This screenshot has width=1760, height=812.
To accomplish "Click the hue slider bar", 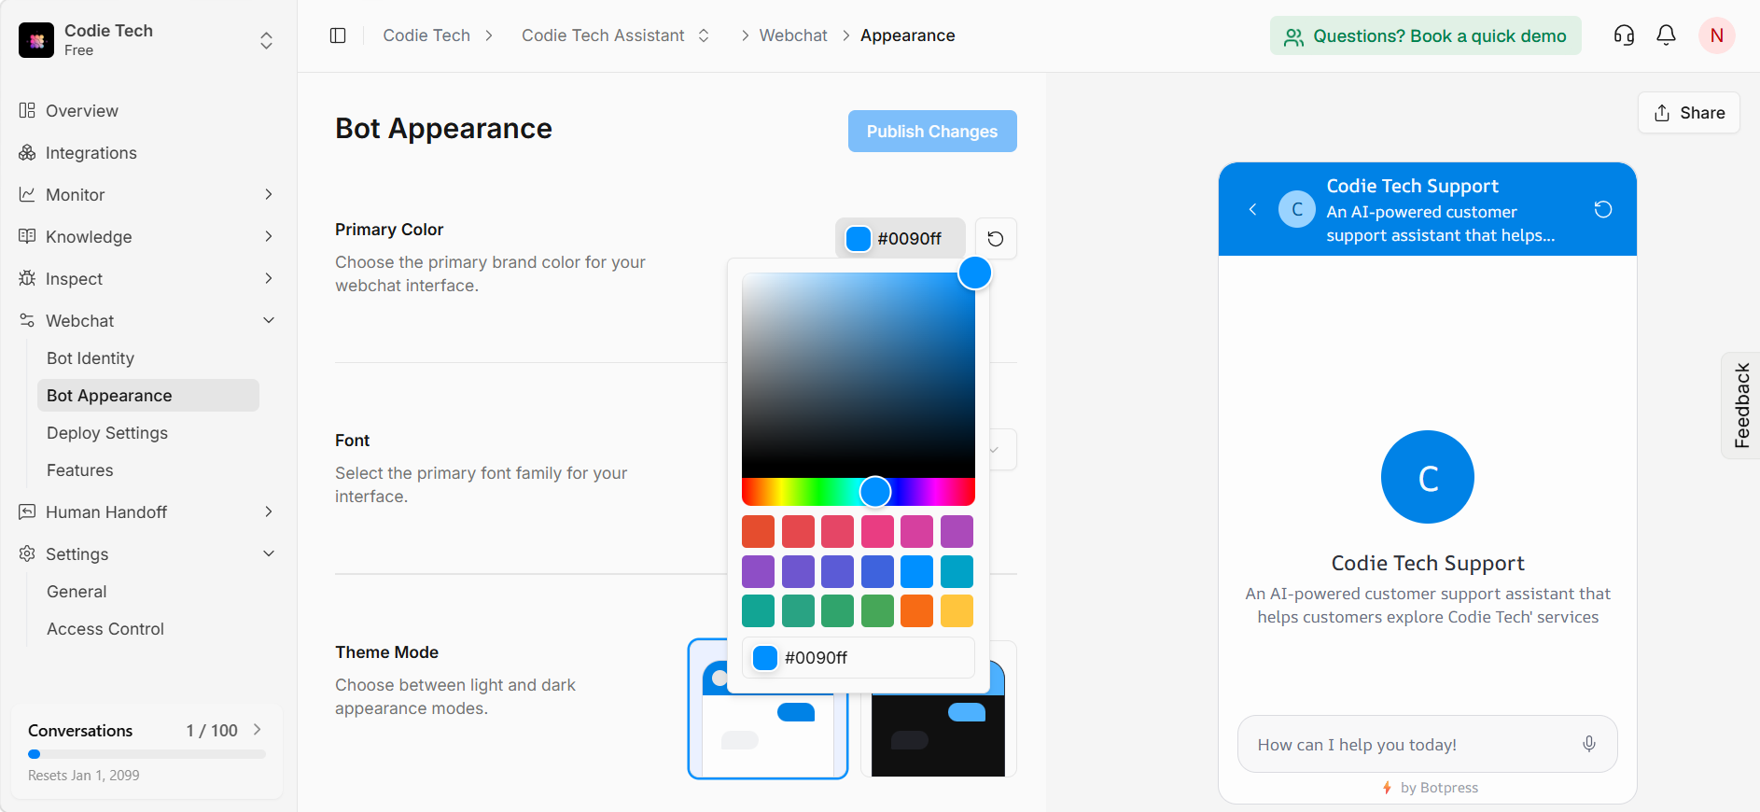I will pyautogui.click(x=859, y=491).
